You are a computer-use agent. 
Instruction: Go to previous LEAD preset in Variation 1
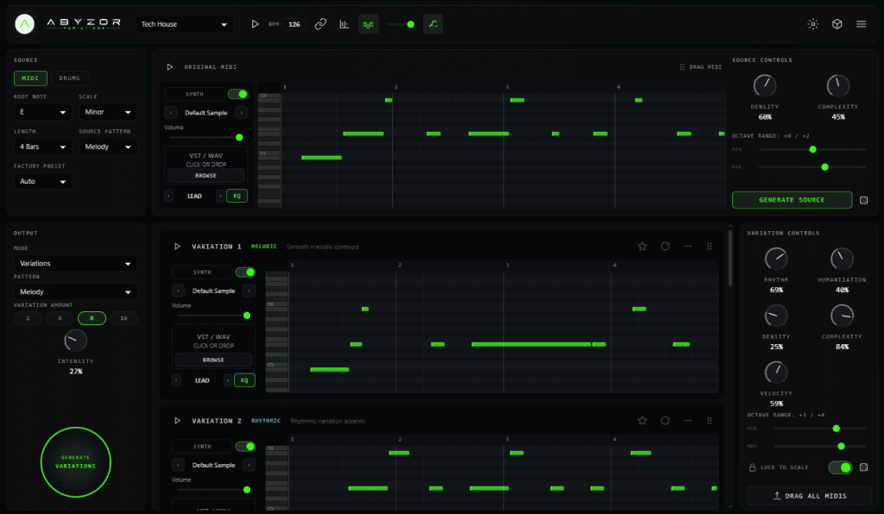pyautogui.click(x=176, y=380)
